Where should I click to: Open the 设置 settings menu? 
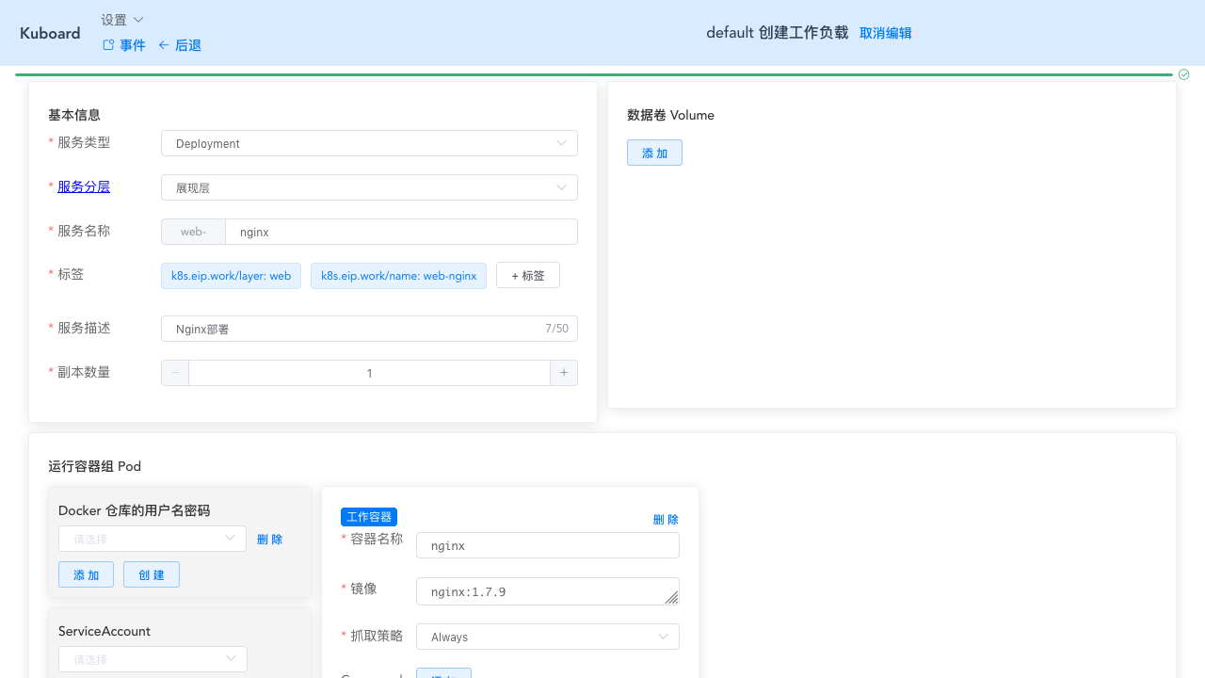click(122, 20)
